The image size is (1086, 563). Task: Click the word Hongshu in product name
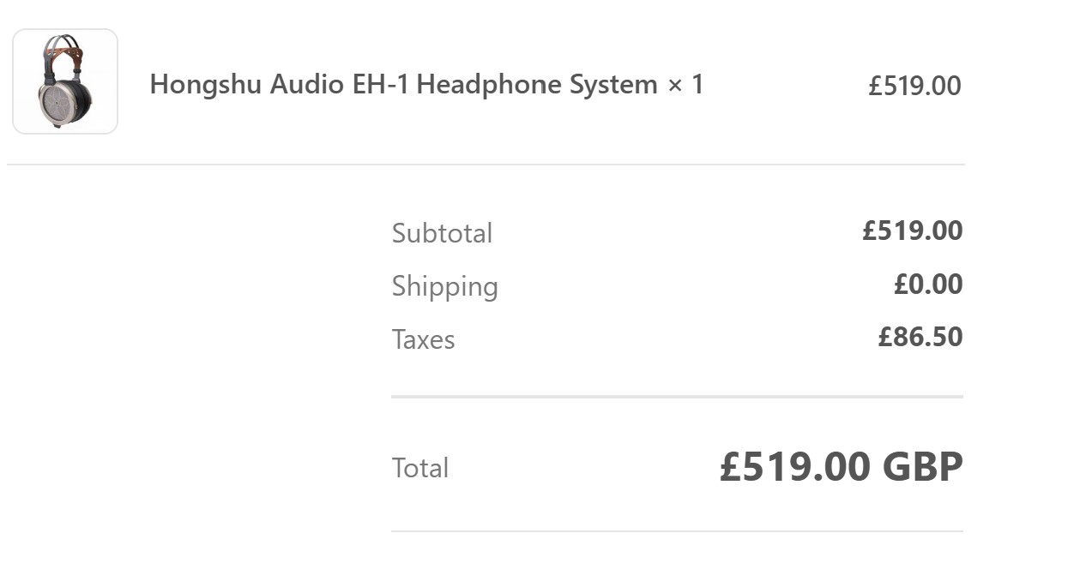pyautogui.click(x=206, y=85)
